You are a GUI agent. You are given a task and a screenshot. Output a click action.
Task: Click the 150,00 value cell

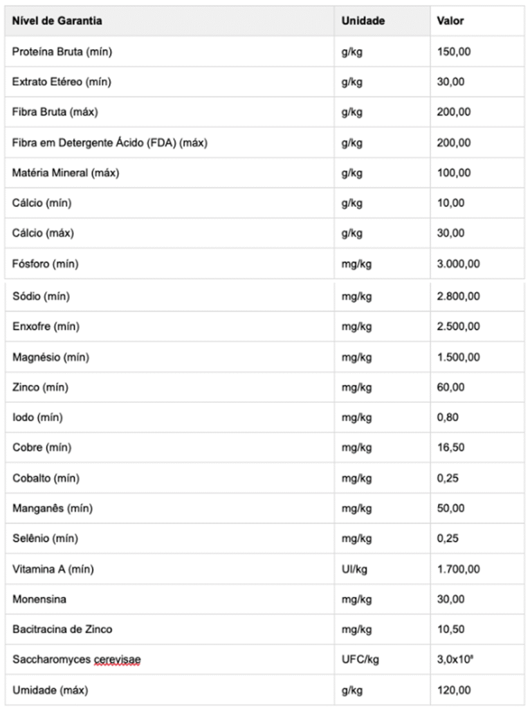454,51
